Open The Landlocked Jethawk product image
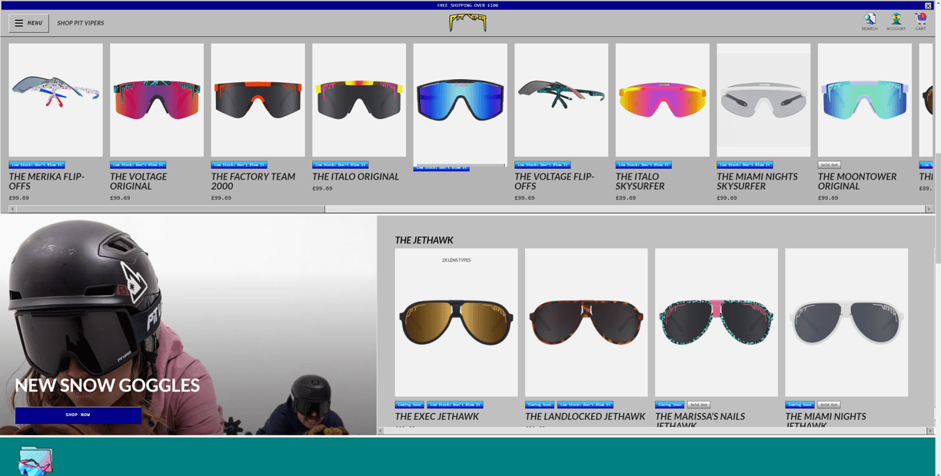This screenshot has width=941, height=476. coord(586,322)
